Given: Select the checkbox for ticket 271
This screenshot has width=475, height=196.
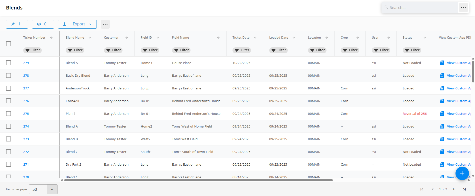Looking at the screenshot, I should click(8, 164).
